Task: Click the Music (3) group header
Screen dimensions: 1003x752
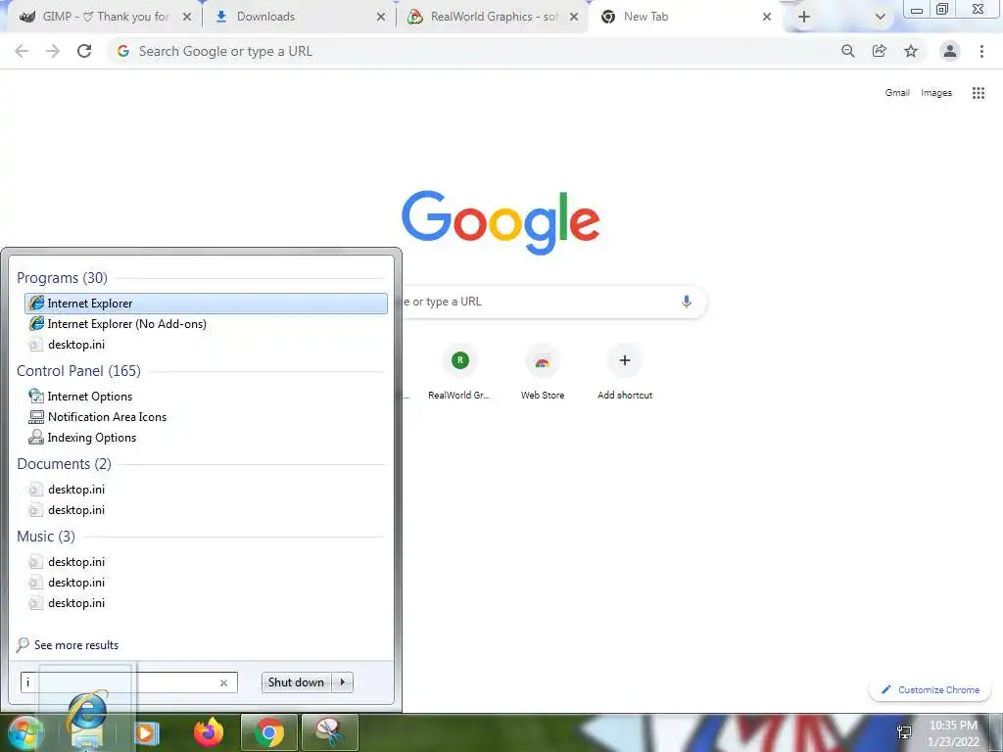Action: 46,536
